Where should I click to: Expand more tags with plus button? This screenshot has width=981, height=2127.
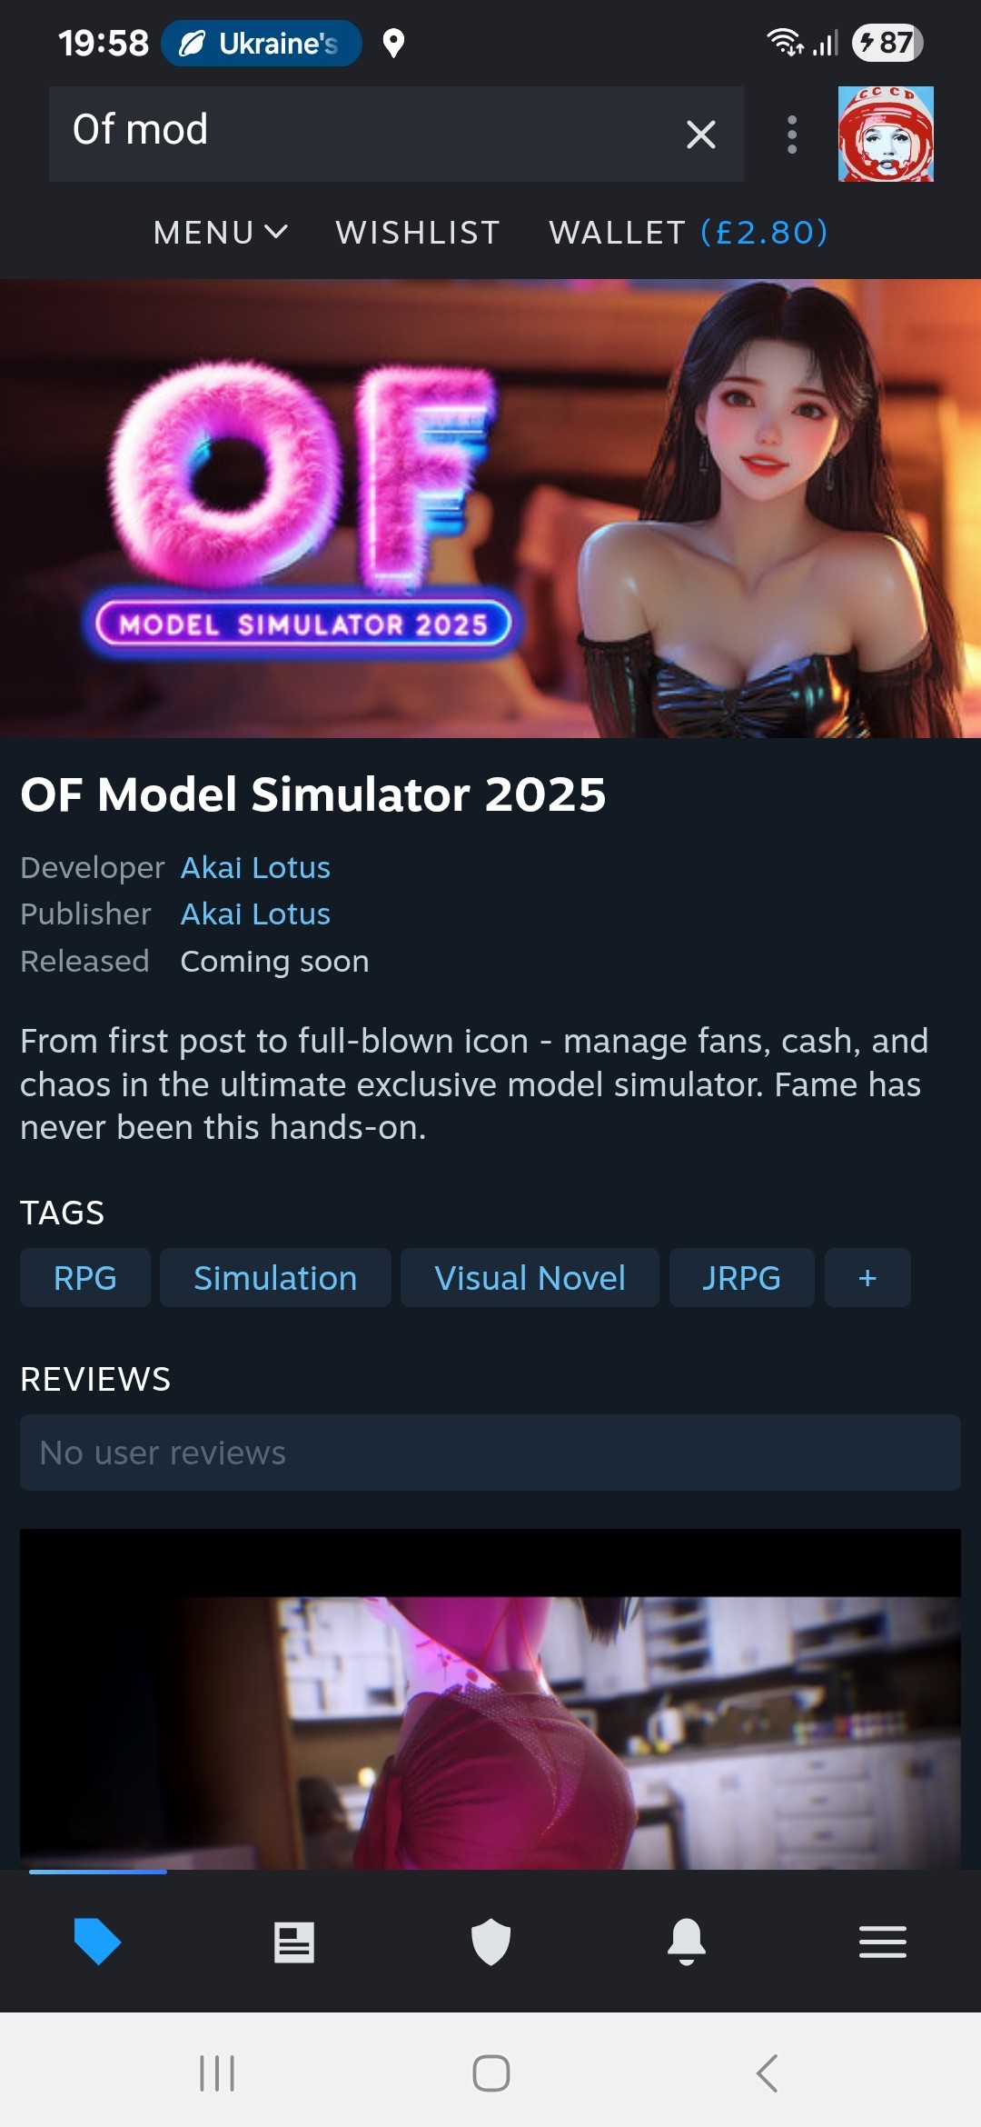[x=867, y=1278]
